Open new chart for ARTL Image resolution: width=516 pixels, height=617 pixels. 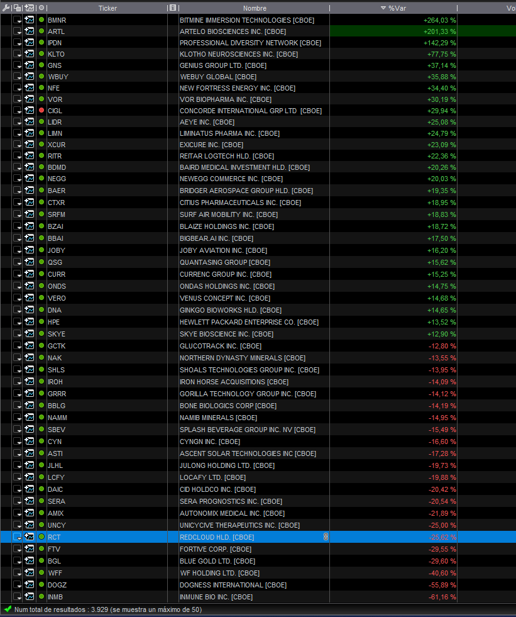click(30, 31)
